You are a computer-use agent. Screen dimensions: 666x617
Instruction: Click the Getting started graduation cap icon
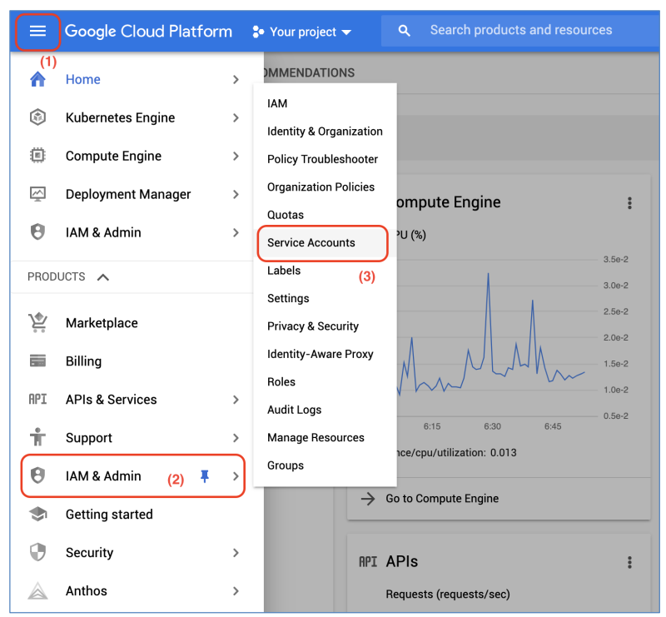37,514
